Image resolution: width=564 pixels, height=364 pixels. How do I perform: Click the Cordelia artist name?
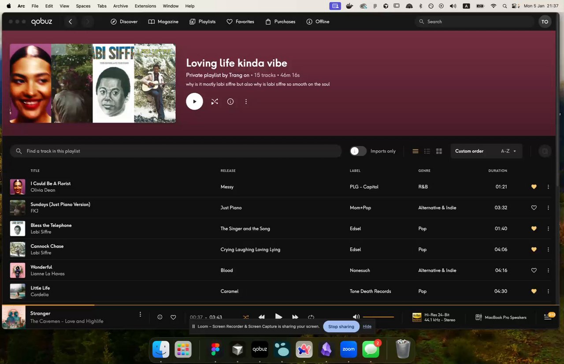40,295
